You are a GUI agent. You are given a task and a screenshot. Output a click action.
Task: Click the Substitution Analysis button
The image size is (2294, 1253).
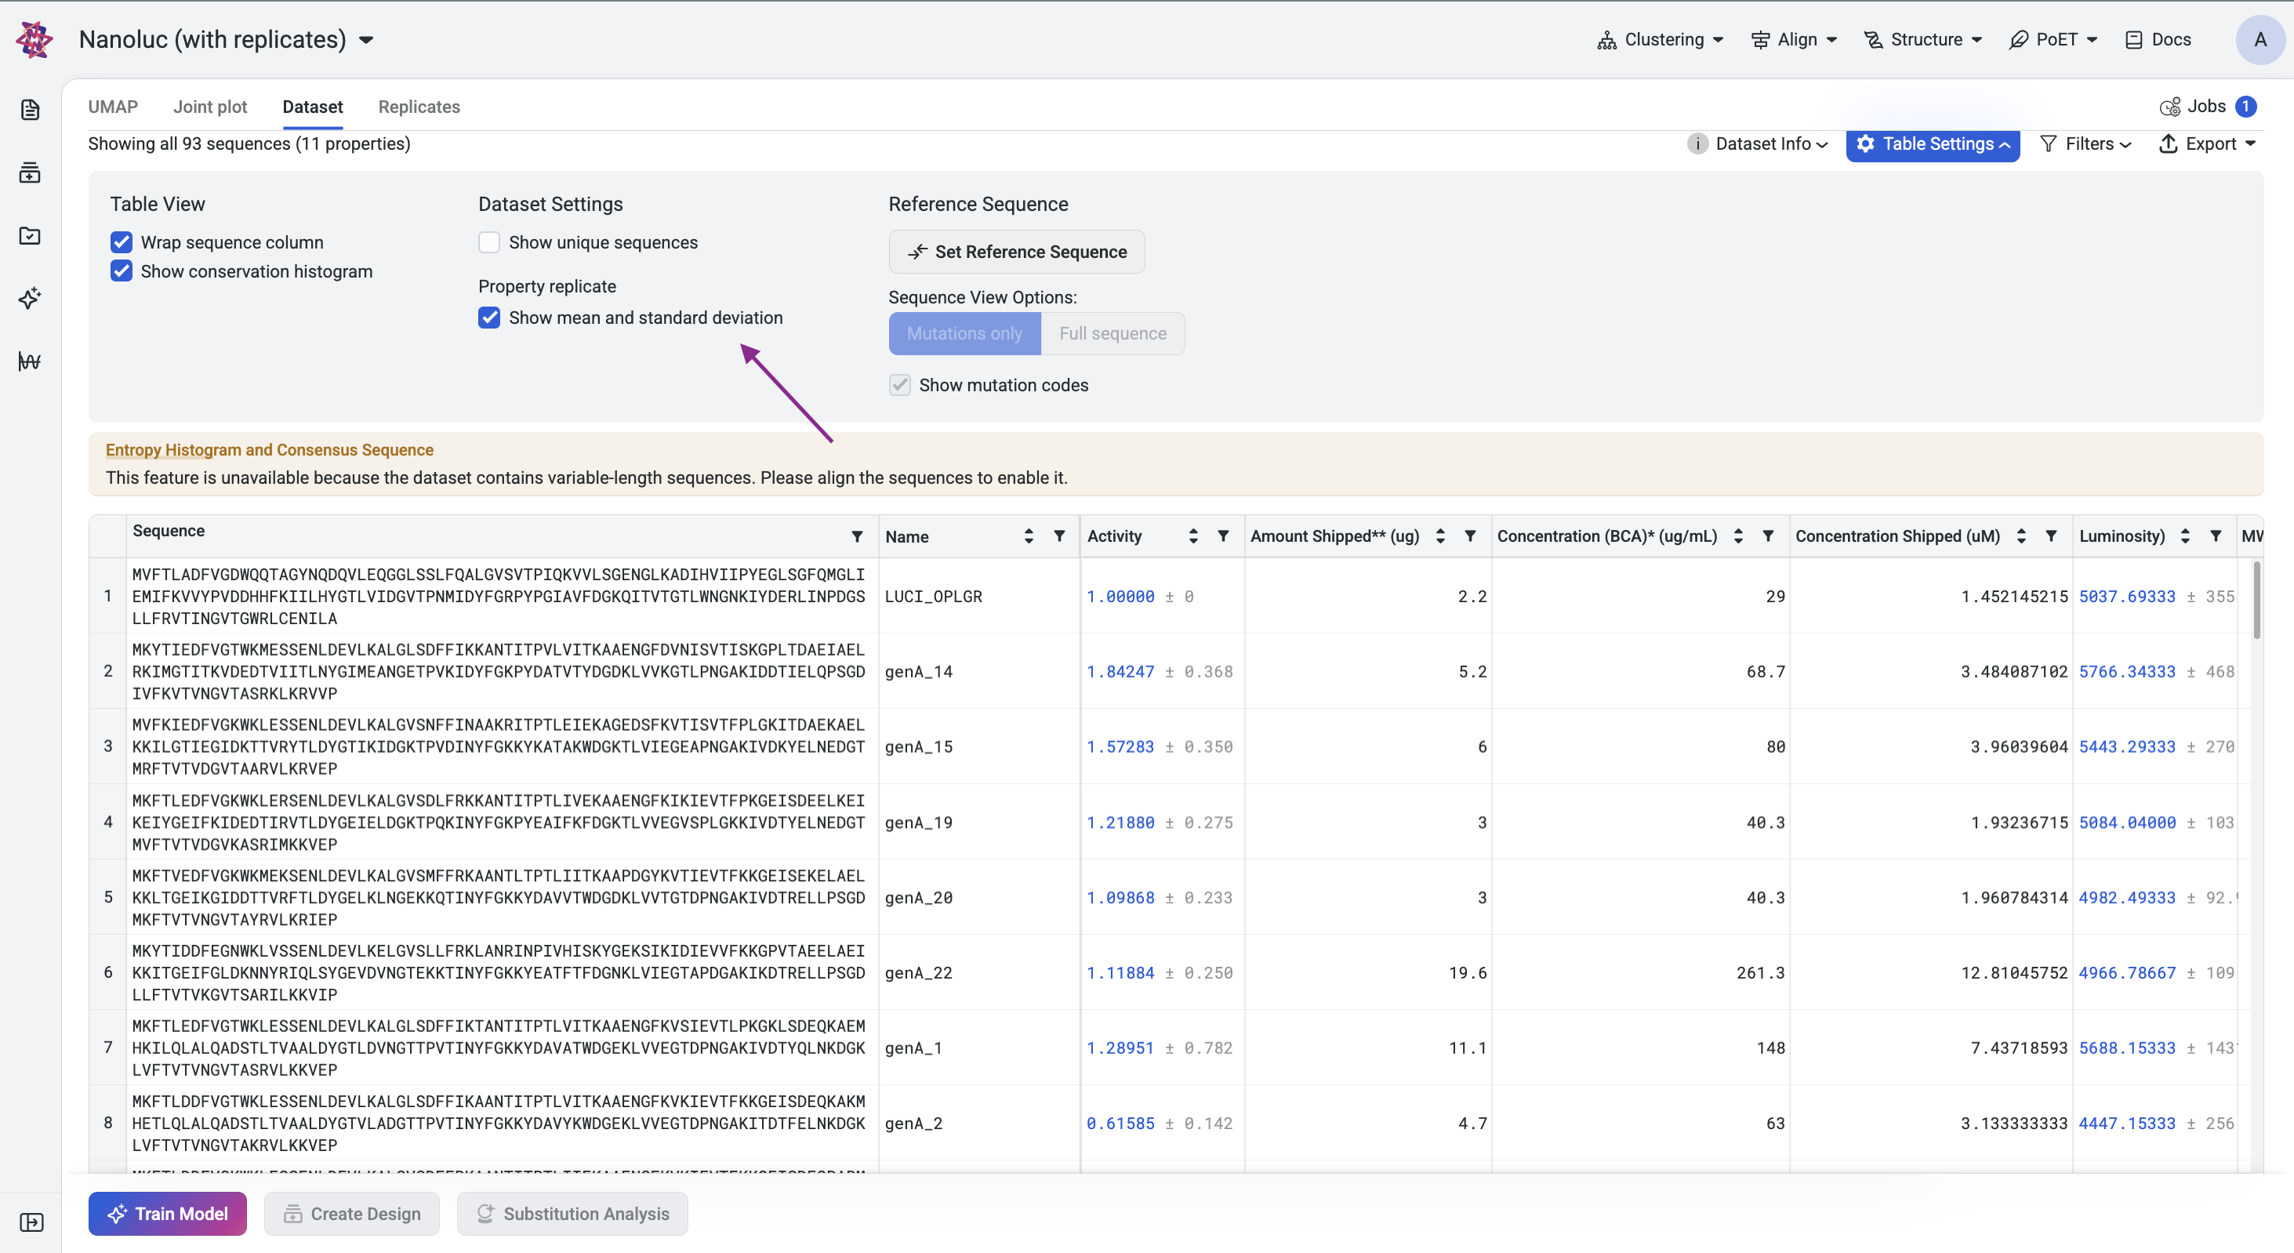click(572, 1214)
